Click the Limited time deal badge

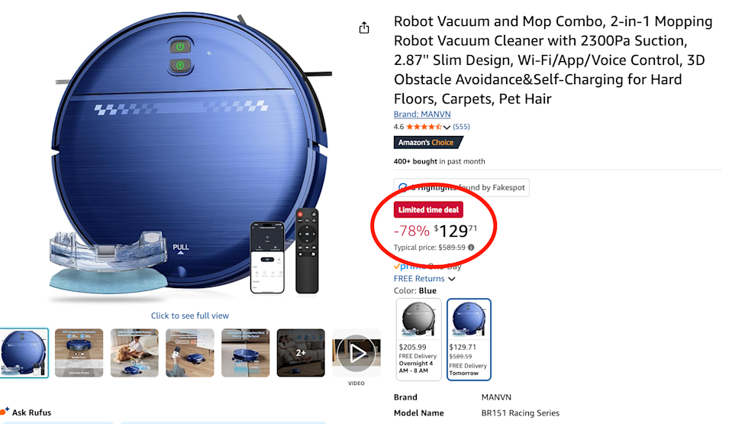tap(428, 210)
